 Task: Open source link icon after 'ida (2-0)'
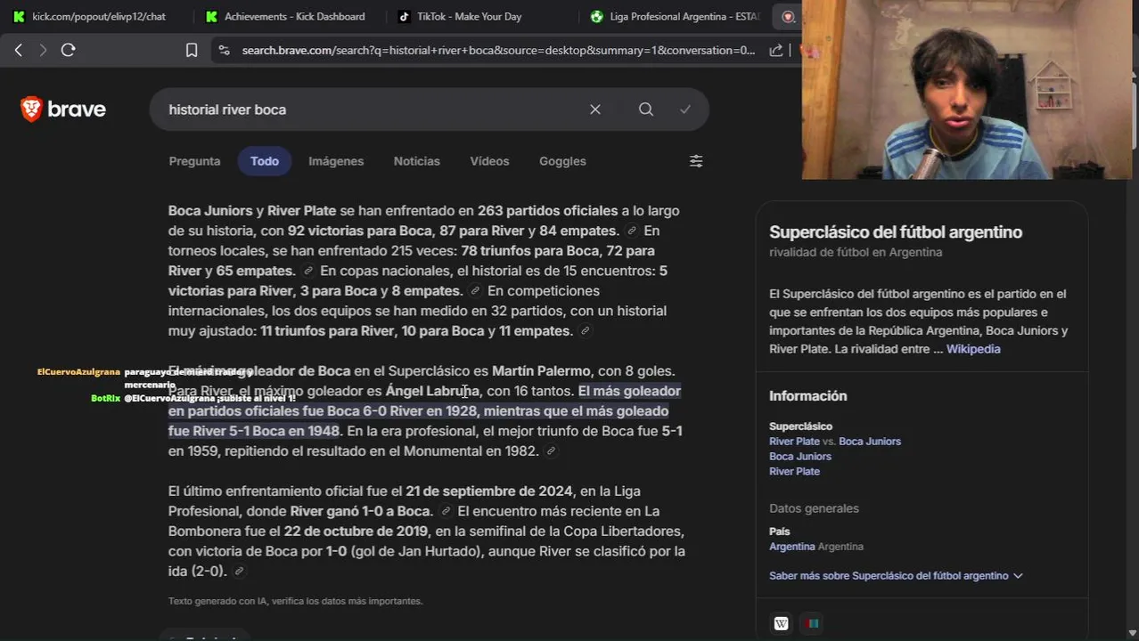(239, 572)
